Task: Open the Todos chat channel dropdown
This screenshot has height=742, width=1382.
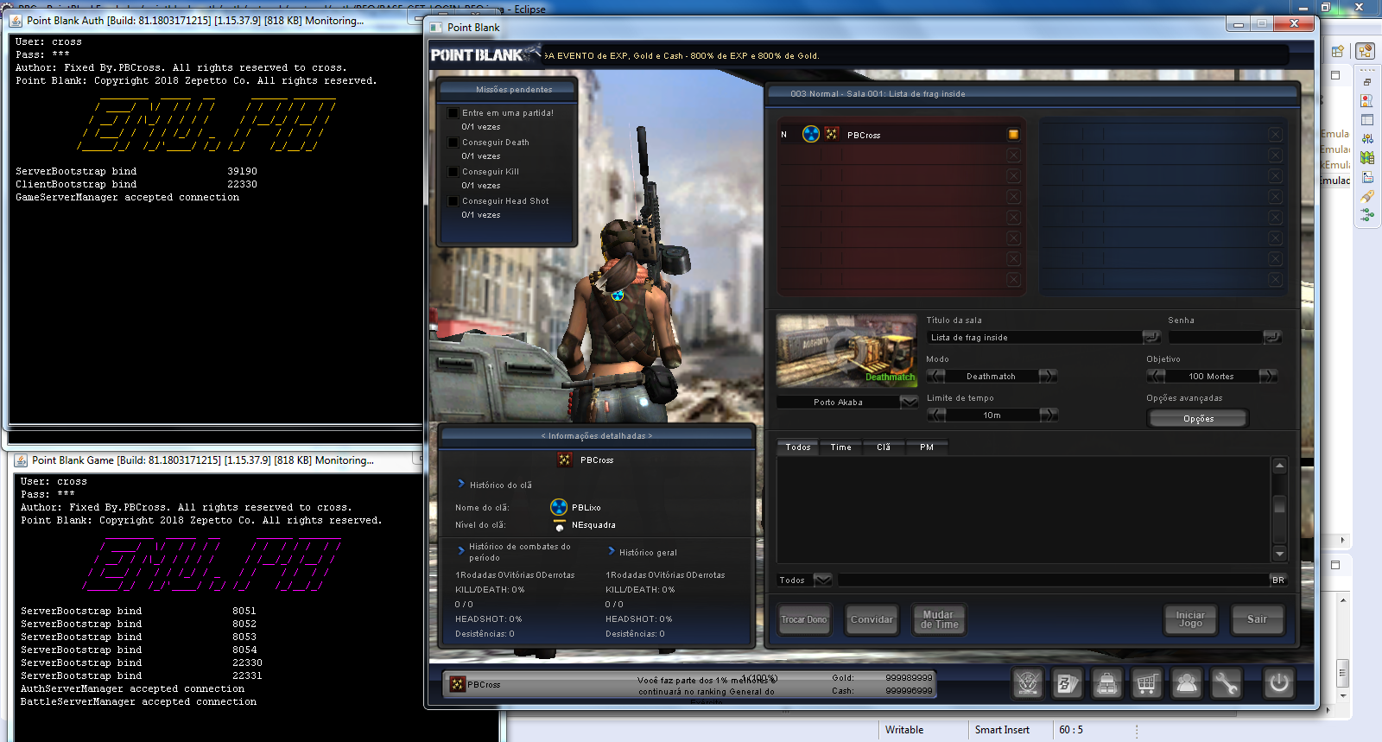Action: (823, 580)
